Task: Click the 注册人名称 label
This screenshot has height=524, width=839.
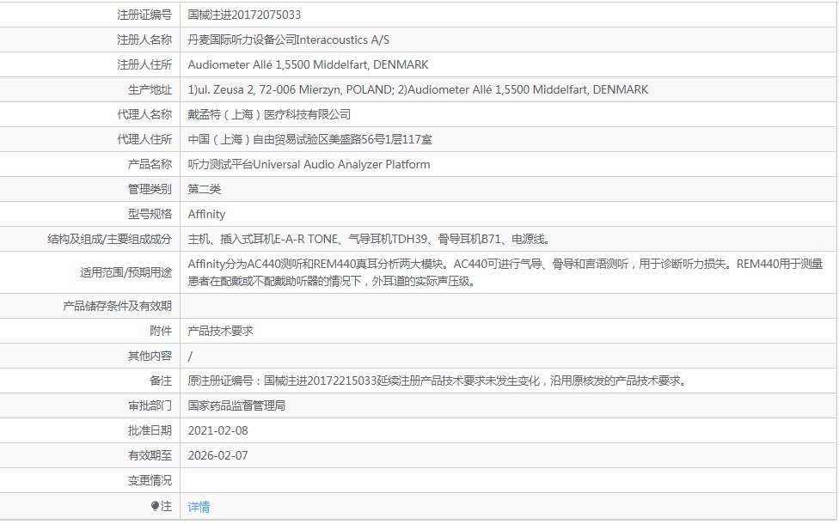Action: coord(144,40)
